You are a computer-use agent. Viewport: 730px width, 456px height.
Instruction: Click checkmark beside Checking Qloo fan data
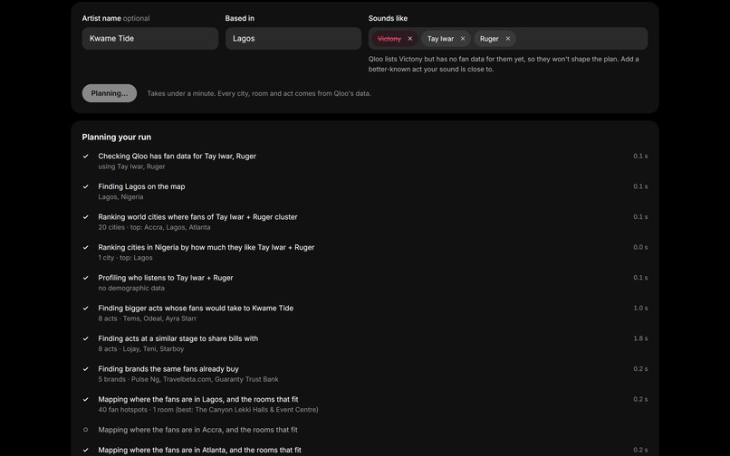86,157
